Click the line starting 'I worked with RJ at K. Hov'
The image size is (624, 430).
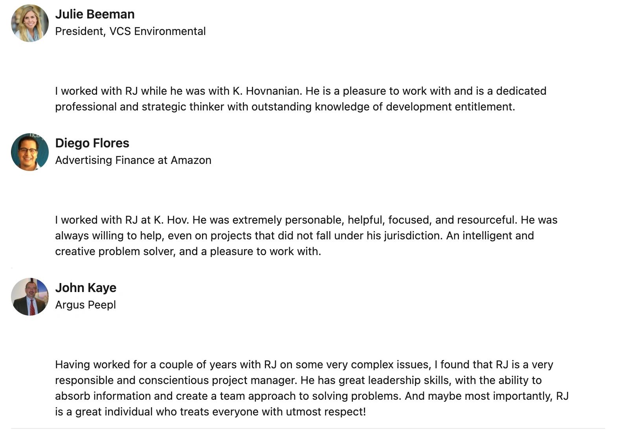click(306, 220)
